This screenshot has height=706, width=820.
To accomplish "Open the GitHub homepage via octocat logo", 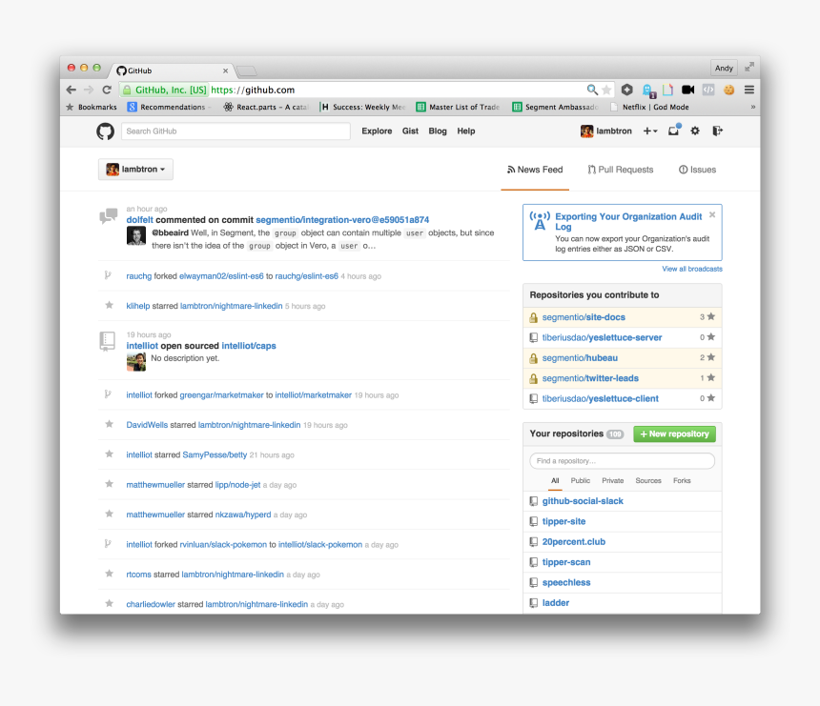I will click(105, 131).
